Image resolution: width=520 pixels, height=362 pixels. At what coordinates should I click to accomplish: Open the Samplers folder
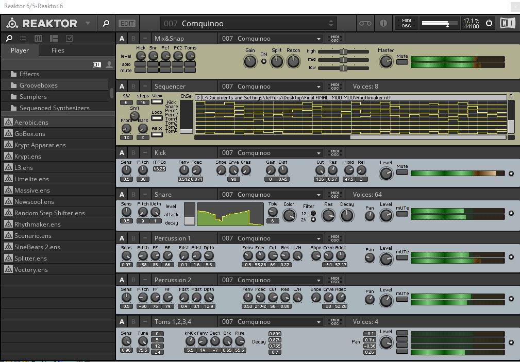tap(55, 96)
